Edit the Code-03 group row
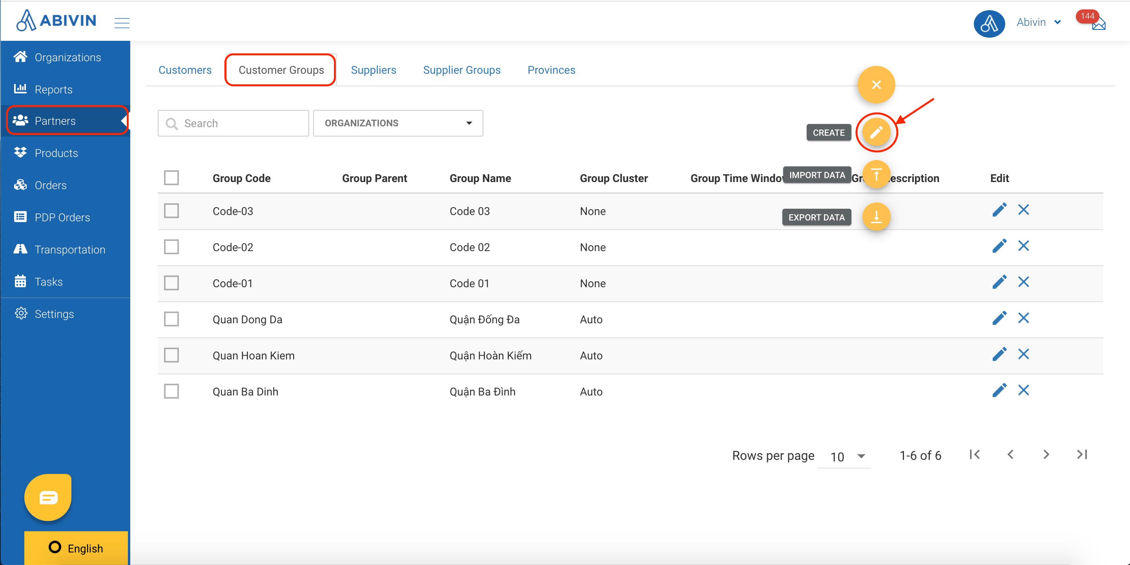 coord(999,210)
